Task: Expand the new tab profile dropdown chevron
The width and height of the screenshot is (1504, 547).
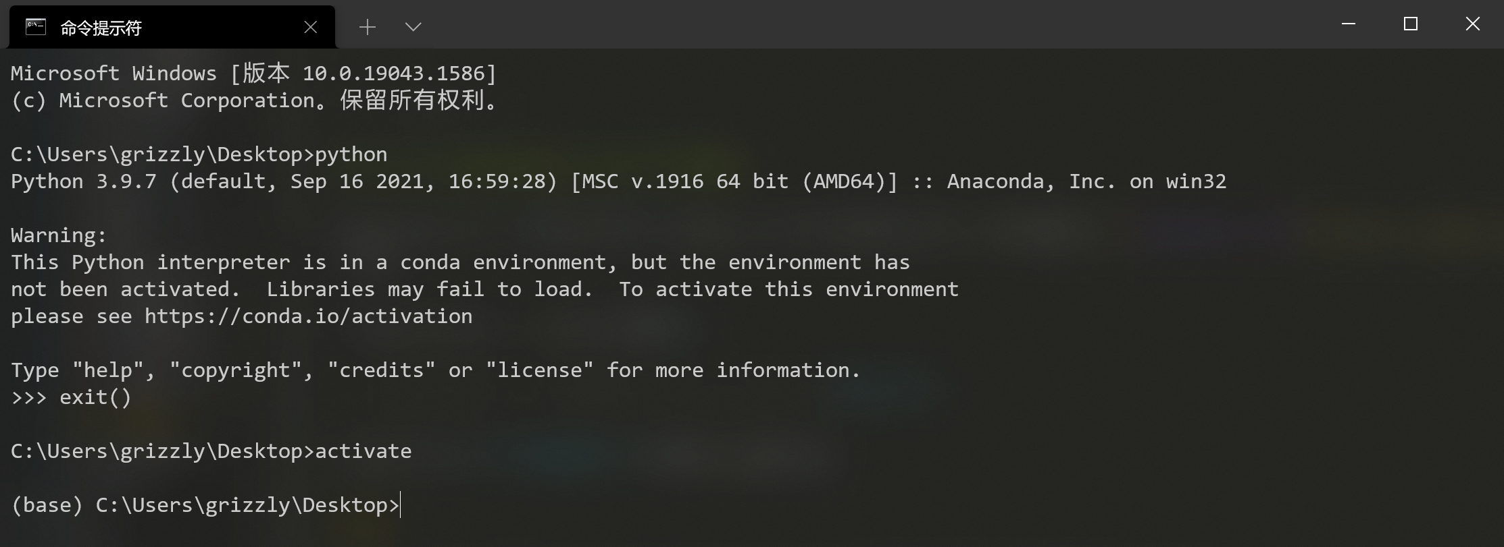Action: point(413,27)
